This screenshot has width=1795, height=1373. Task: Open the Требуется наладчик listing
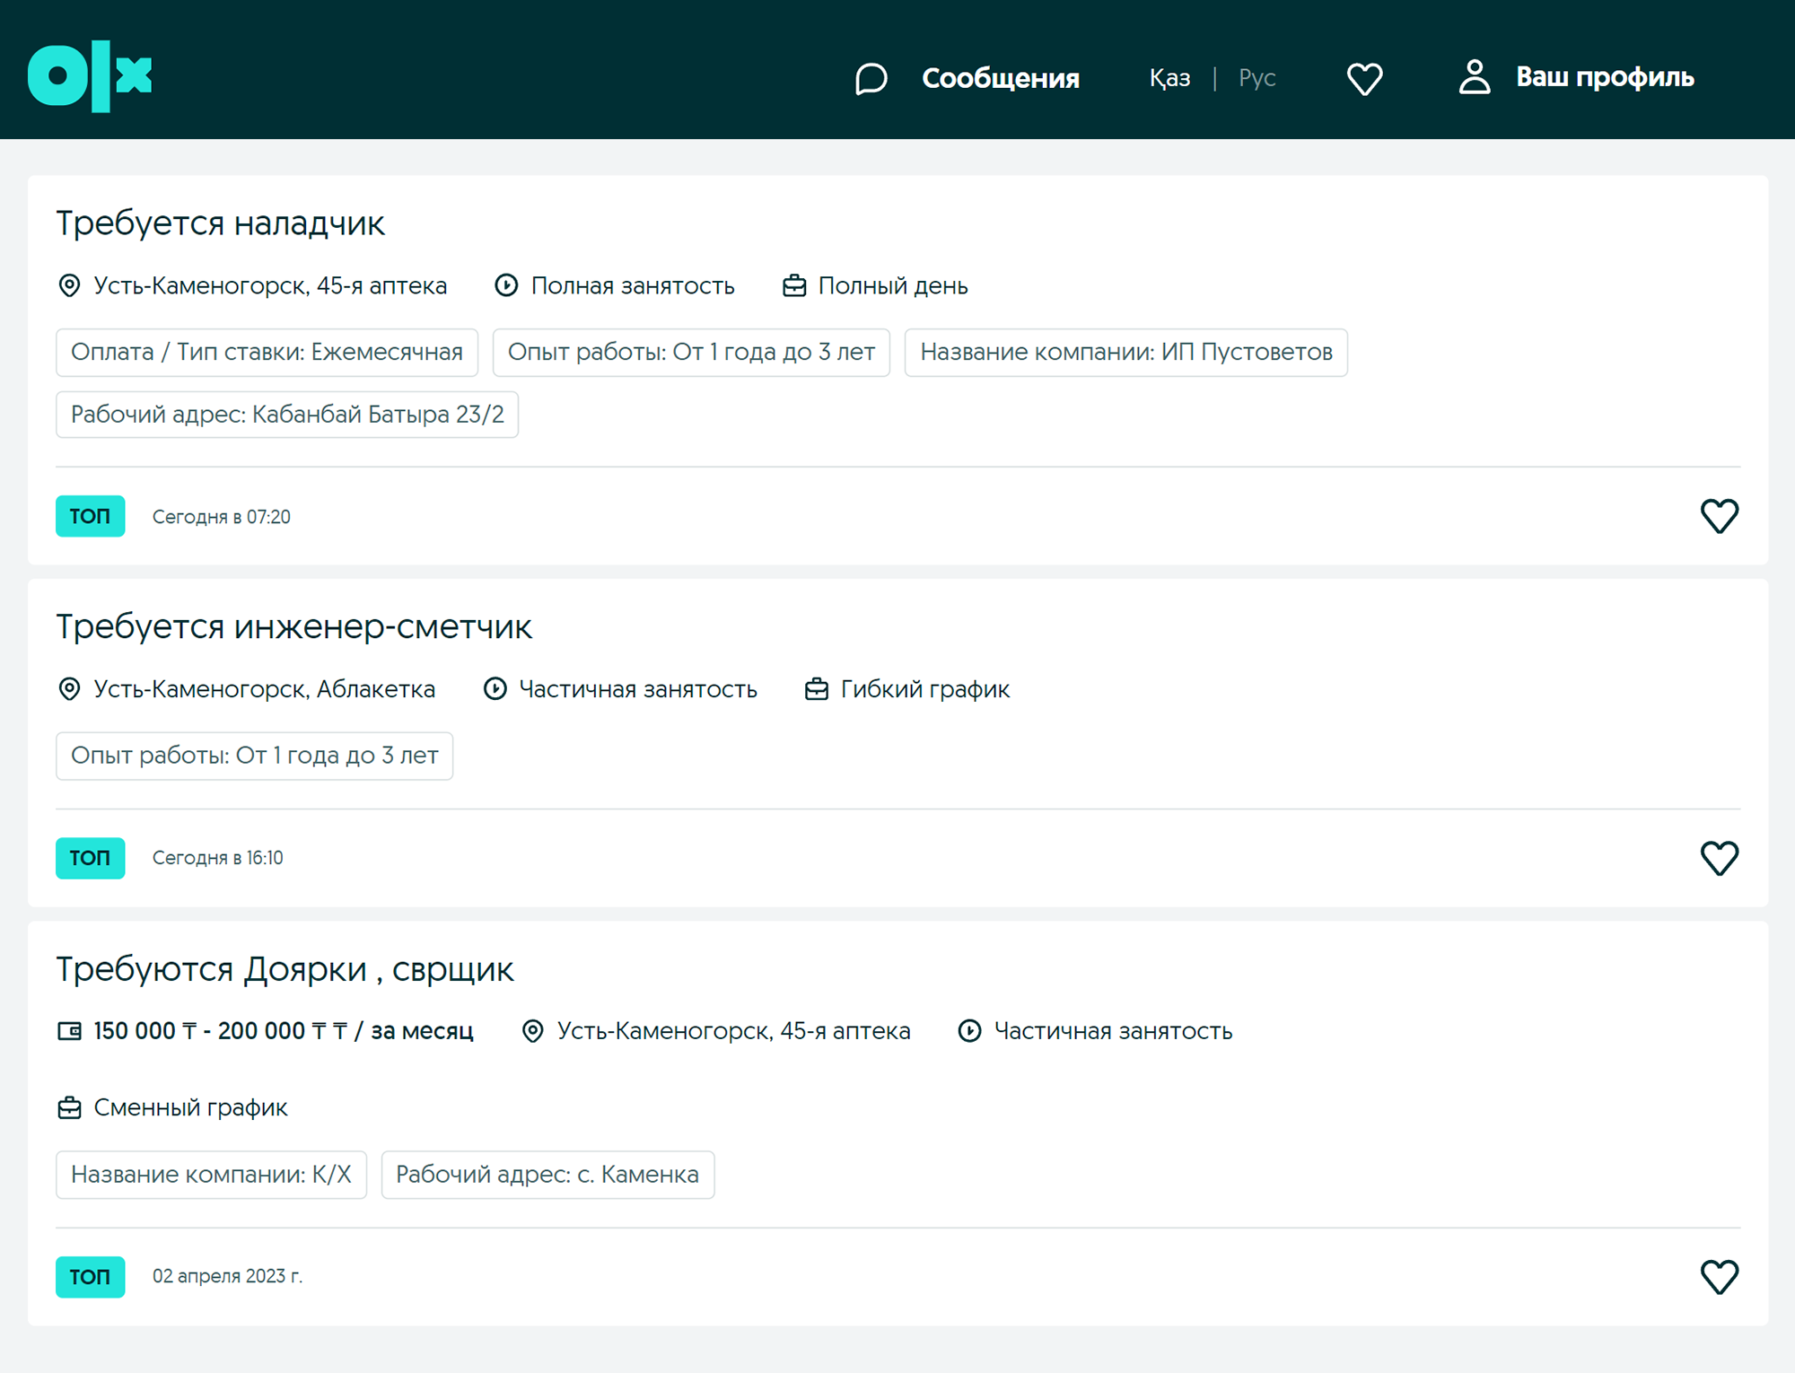pyautogui.click(x=221, y=223)
